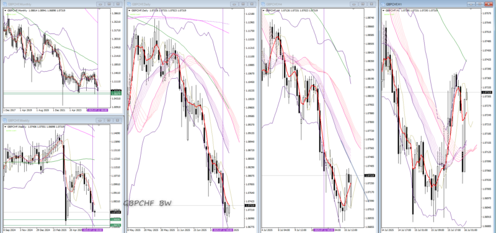Image resolution: width=496 pixels, height=233 pixels.
Task: Click the green 1.06606 level tag on Weekly chart
Action: pos(115,219)
